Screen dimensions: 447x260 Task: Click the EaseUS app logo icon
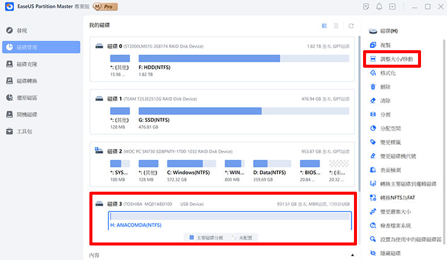pyautogui.click(x=10, y=7)
